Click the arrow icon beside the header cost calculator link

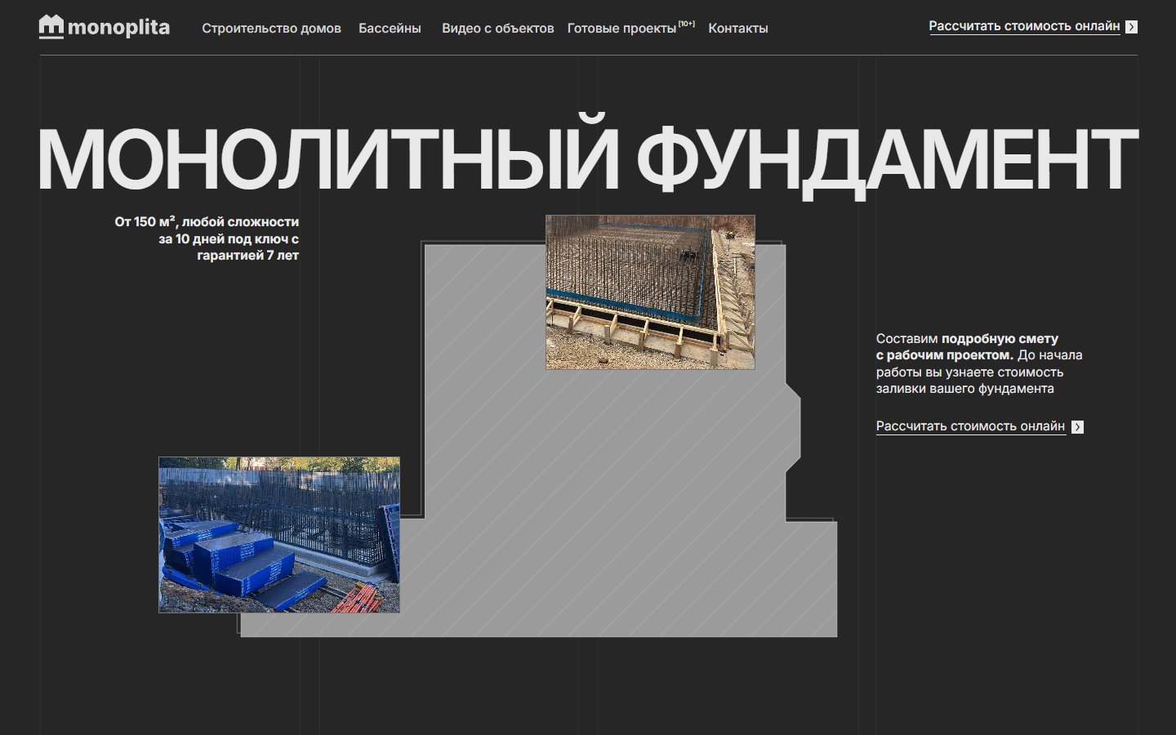click(1131, 27)
